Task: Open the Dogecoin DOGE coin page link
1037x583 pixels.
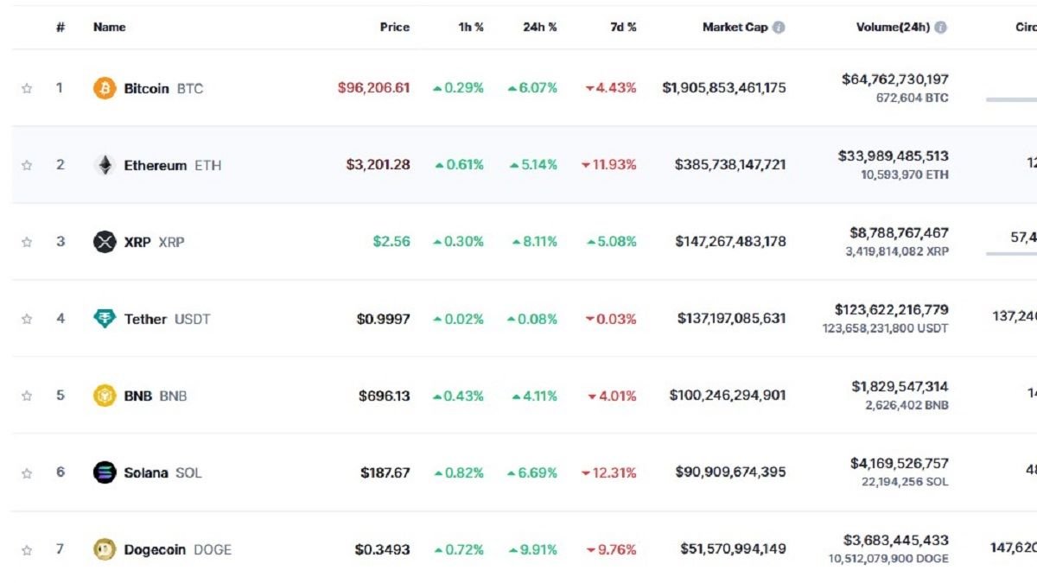Action: [x=177, y=549]
